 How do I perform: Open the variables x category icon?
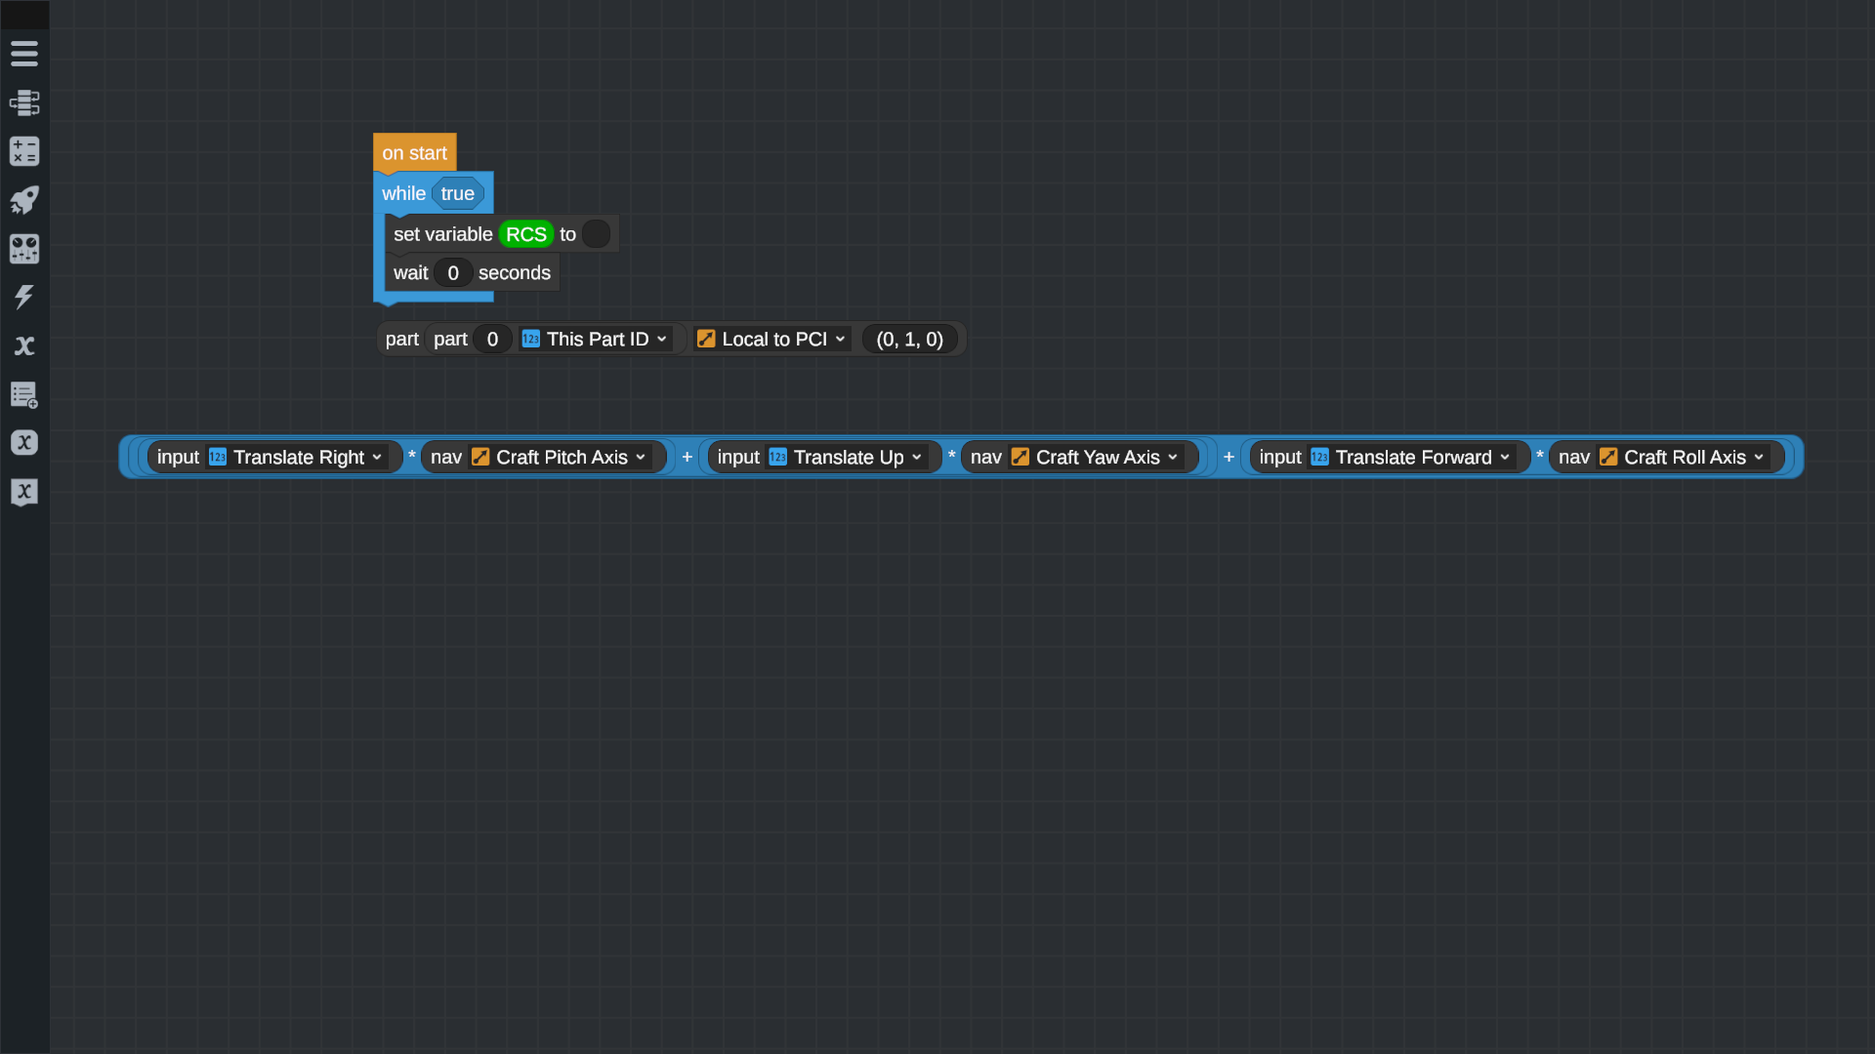[24, 345]
